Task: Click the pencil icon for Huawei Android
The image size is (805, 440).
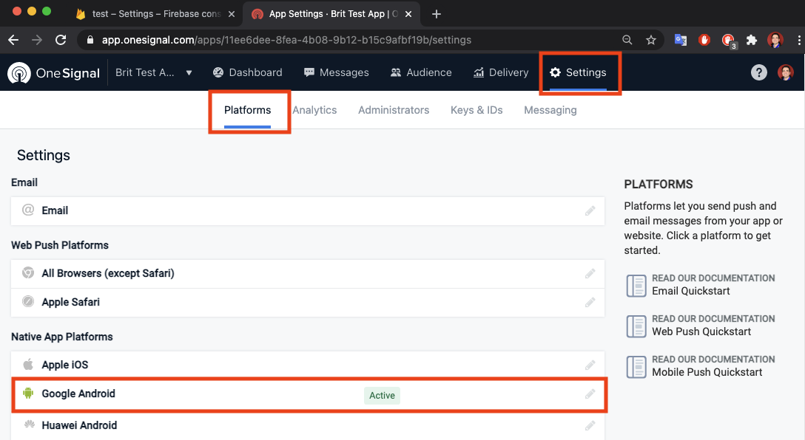Action: pyautogui.click(x=590, y=426)
